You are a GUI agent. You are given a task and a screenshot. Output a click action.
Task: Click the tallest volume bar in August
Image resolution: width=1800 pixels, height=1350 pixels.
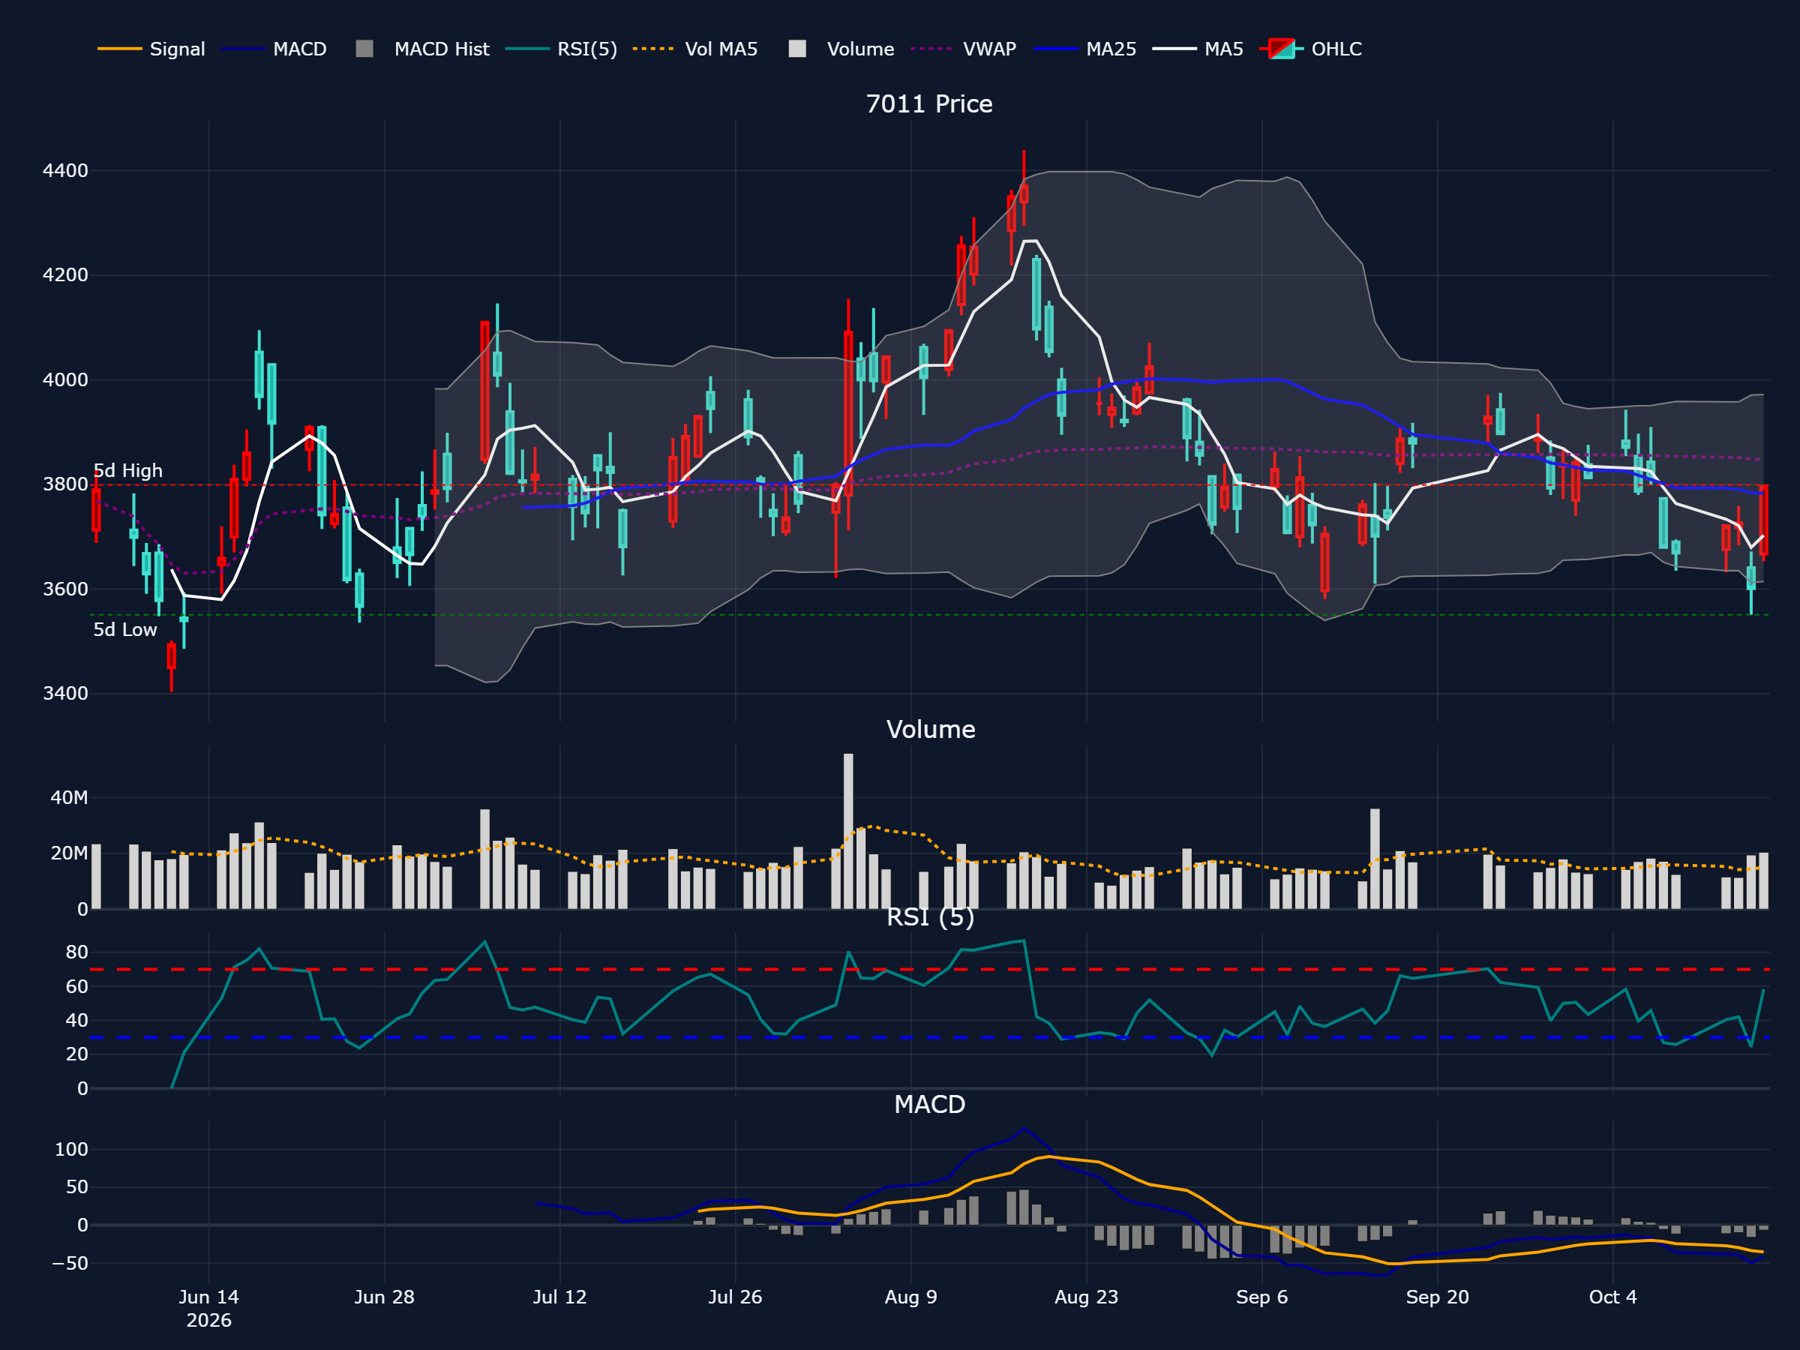849,831
